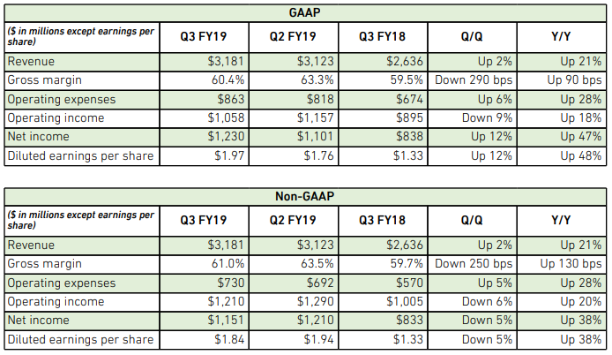Click GAAP diluted EPS $1.97 value

[228, 156]
